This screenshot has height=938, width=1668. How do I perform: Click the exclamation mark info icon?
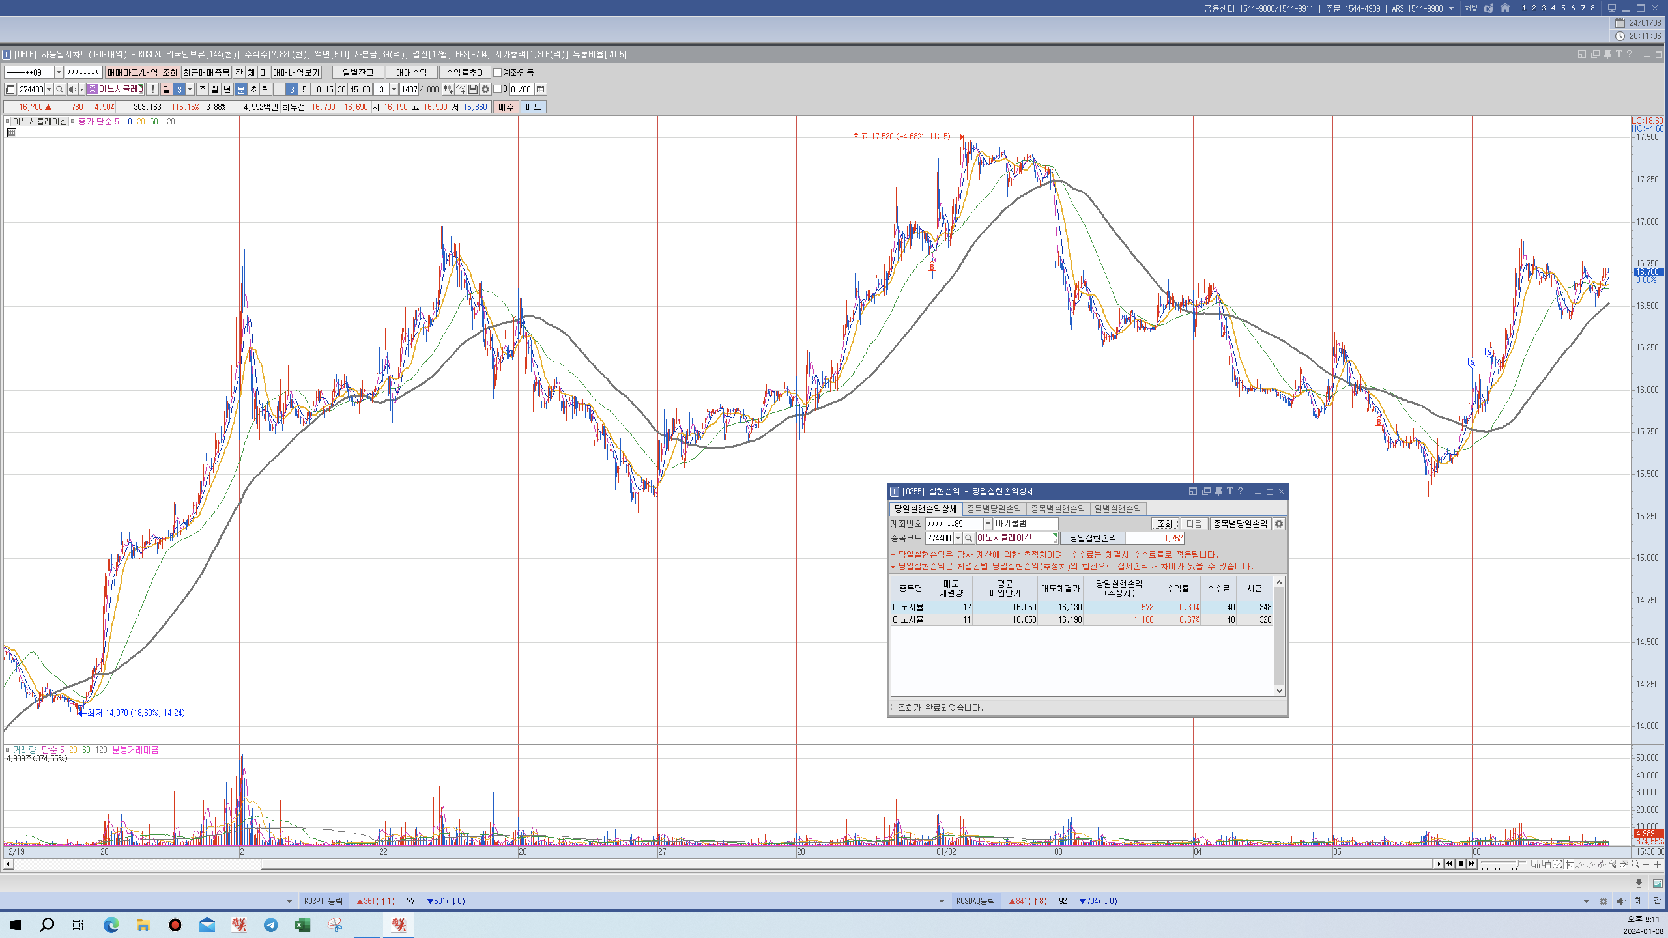point(152,89)
